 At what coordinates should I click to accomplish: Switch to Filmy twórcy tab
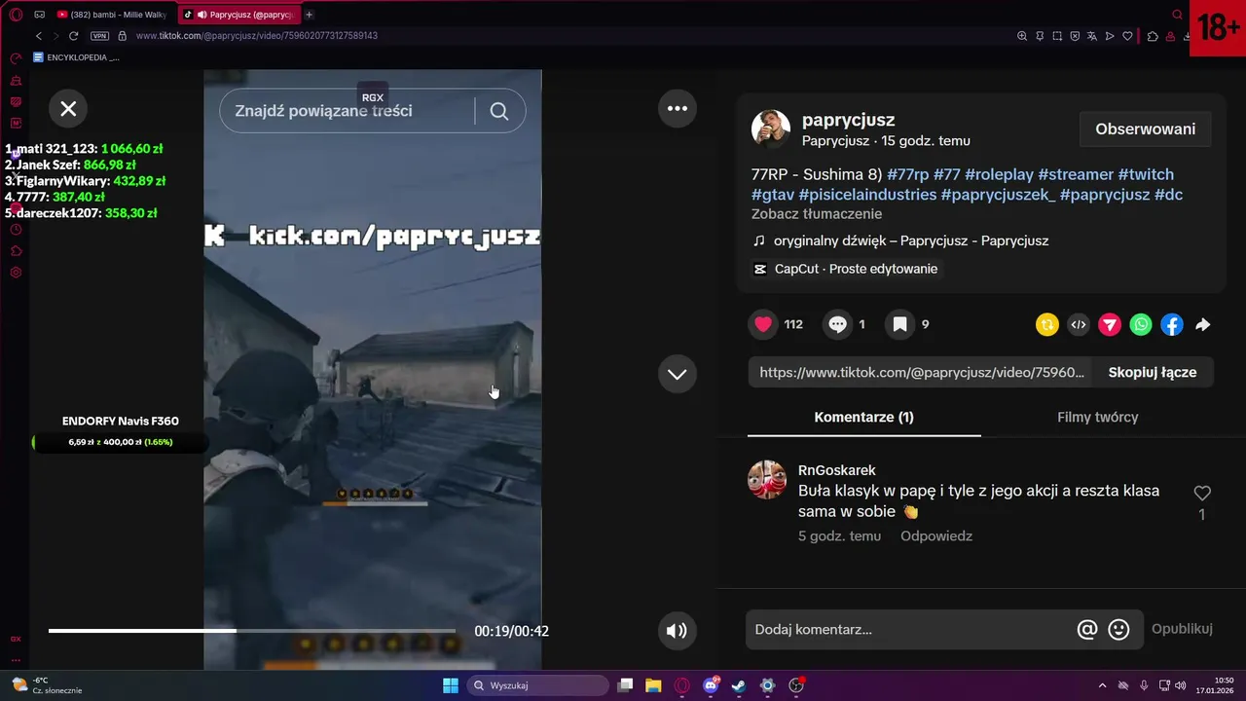[x=1097, y=418]
